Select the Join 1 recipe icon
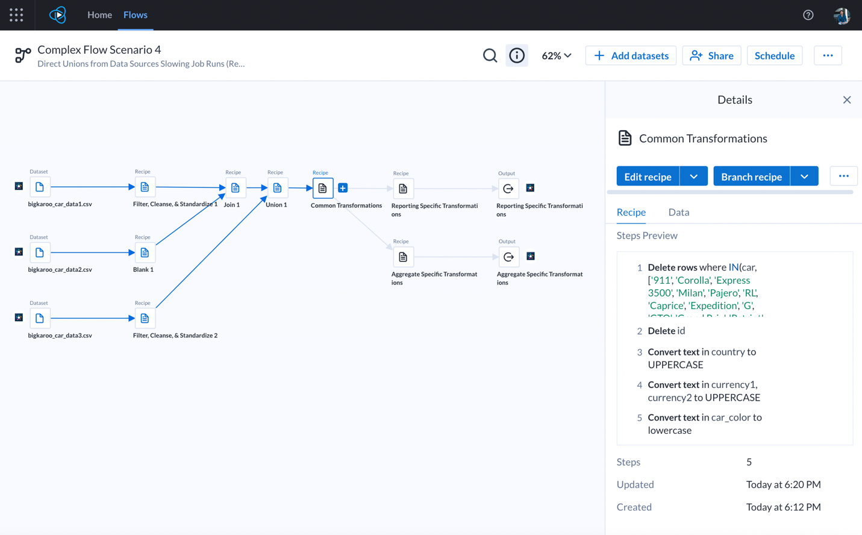Screen dimensions: 862x535 (235, 187)
